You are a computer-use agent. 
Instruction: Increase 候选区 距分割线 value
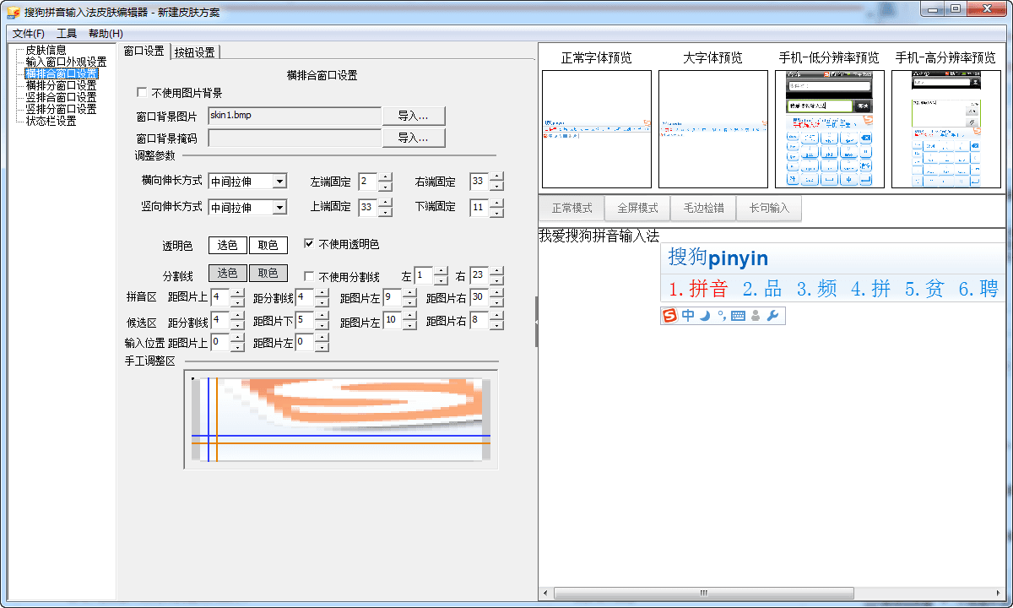(237, 315)
